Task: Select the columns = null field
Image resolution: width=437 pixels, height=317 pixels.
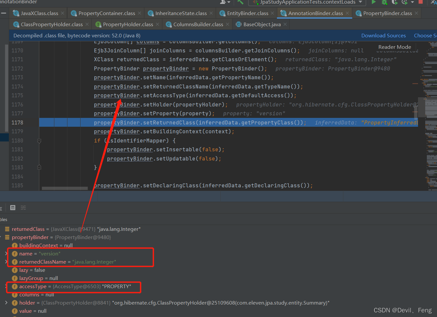Action: (37, 295)
